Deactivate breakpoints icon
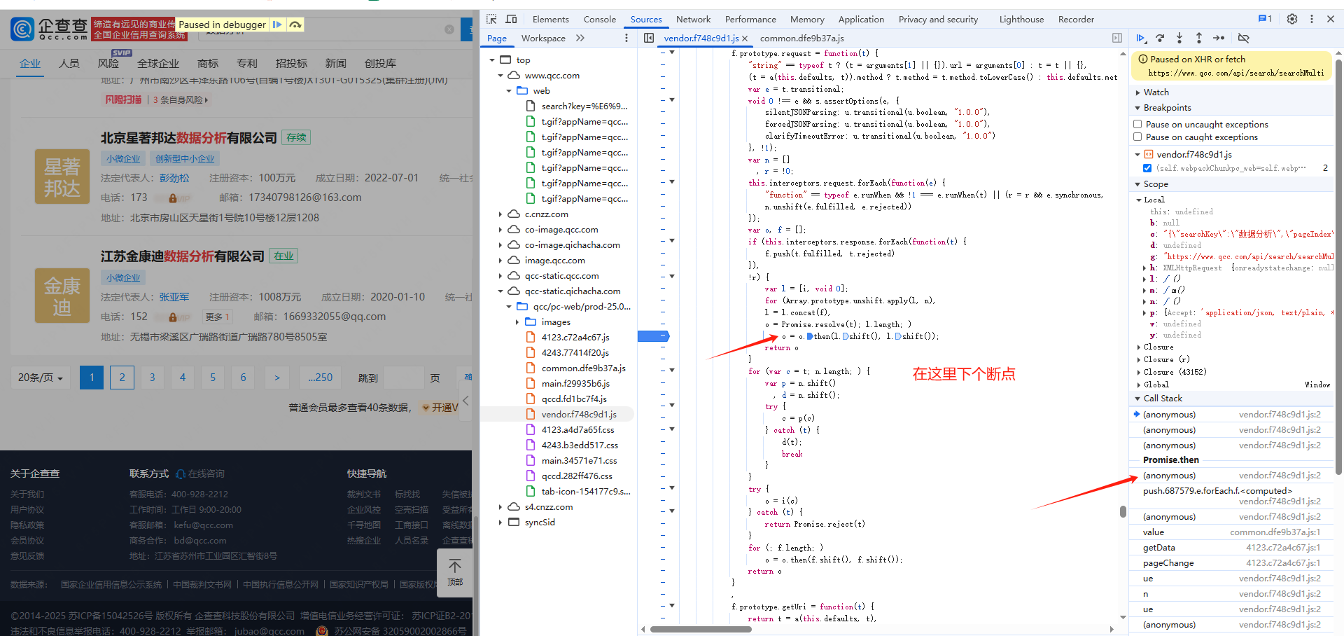 tap(1243, 38)
